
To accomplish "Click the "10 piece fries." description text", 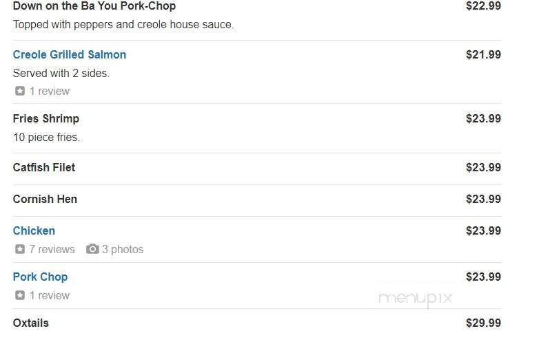I will [46, 137].
